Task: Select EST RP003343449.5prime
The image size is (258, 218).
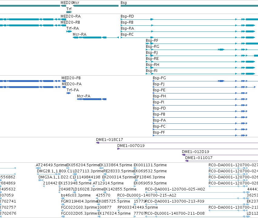Action: (x=138, y=208)
